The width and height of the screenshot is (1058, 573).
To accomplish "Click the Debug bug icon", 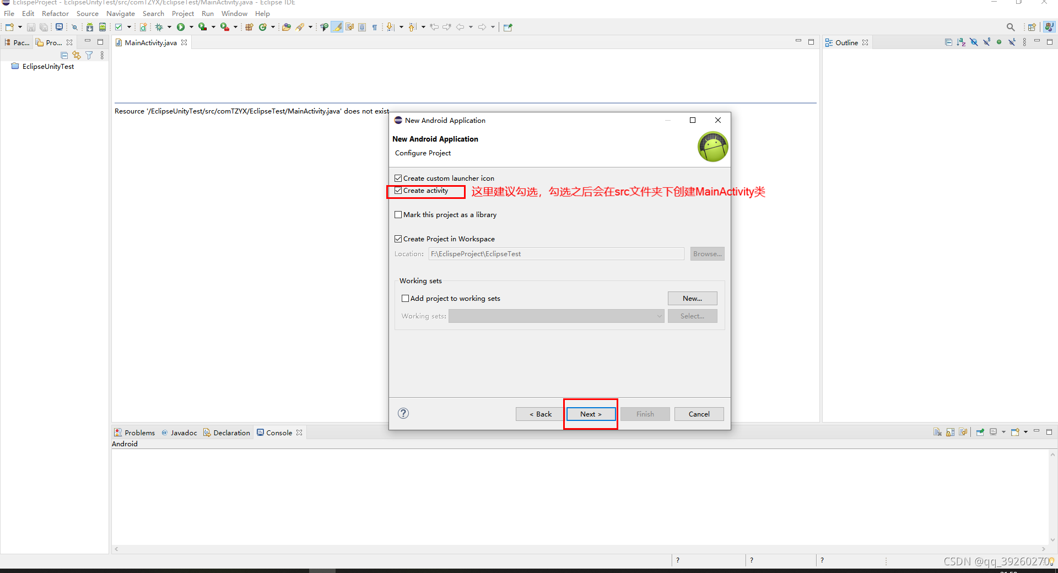I will [159, 27].
